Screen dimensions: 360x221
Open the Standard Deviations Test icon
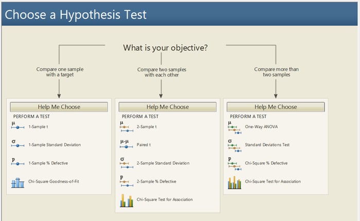[x=235, y=144]
